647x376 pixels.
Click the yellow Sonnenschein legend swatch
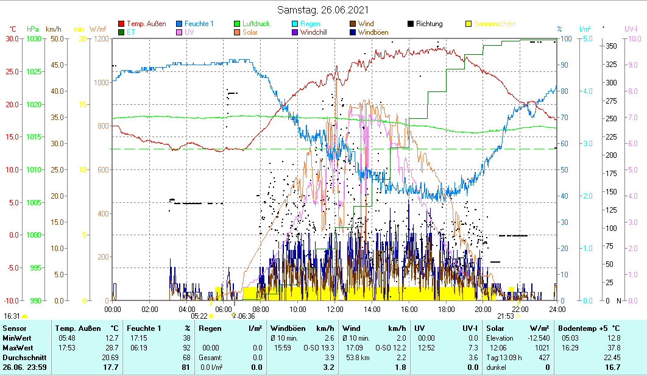[x=468, y=24]
